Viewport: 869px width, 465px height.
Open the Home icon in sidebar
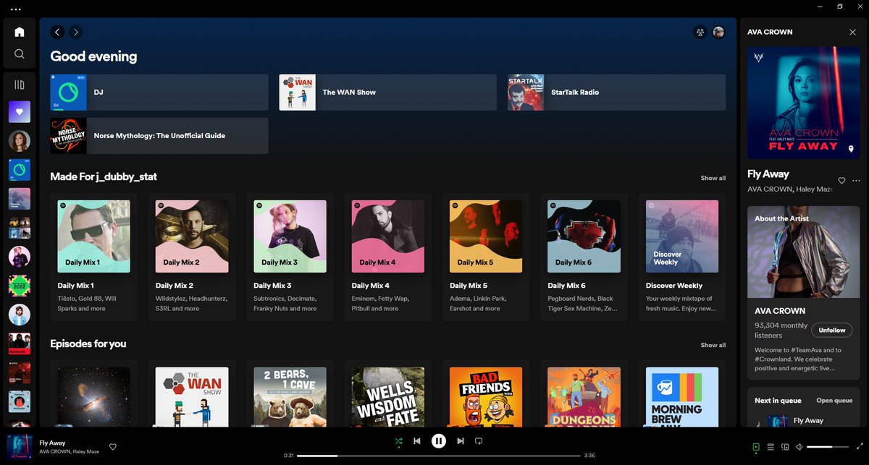pos(20,32)
